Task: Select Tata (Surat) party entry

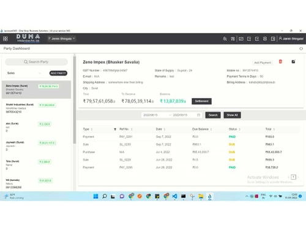Action: click(x=36, y=165)
